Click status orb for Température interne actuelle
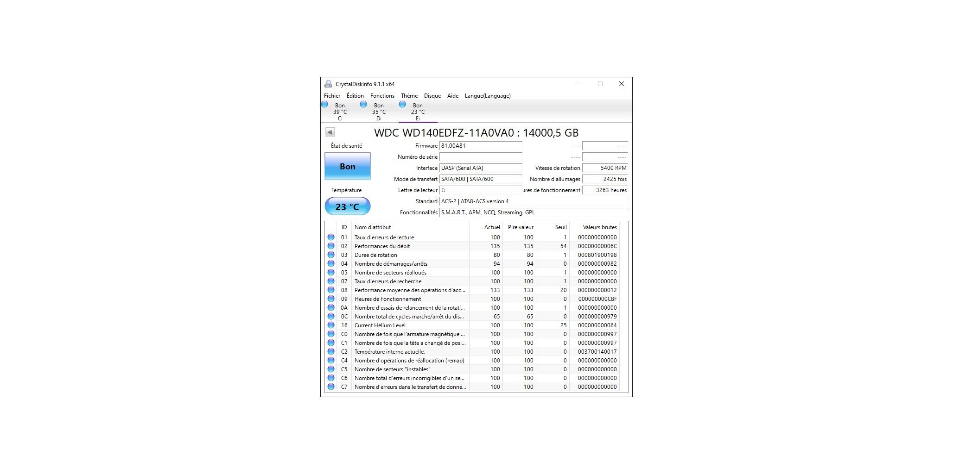 click(x=331, y=351)
